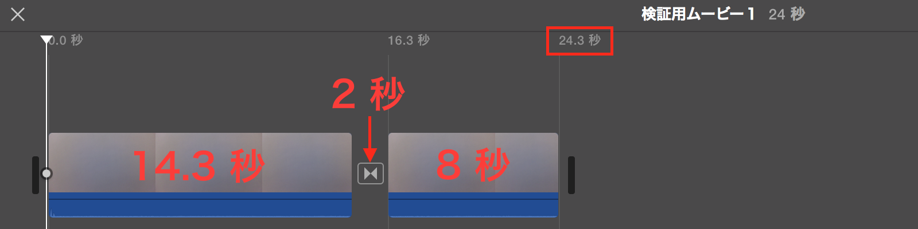
Task: Click the red 2 秒 annotation text
Action: pos(368,94)
